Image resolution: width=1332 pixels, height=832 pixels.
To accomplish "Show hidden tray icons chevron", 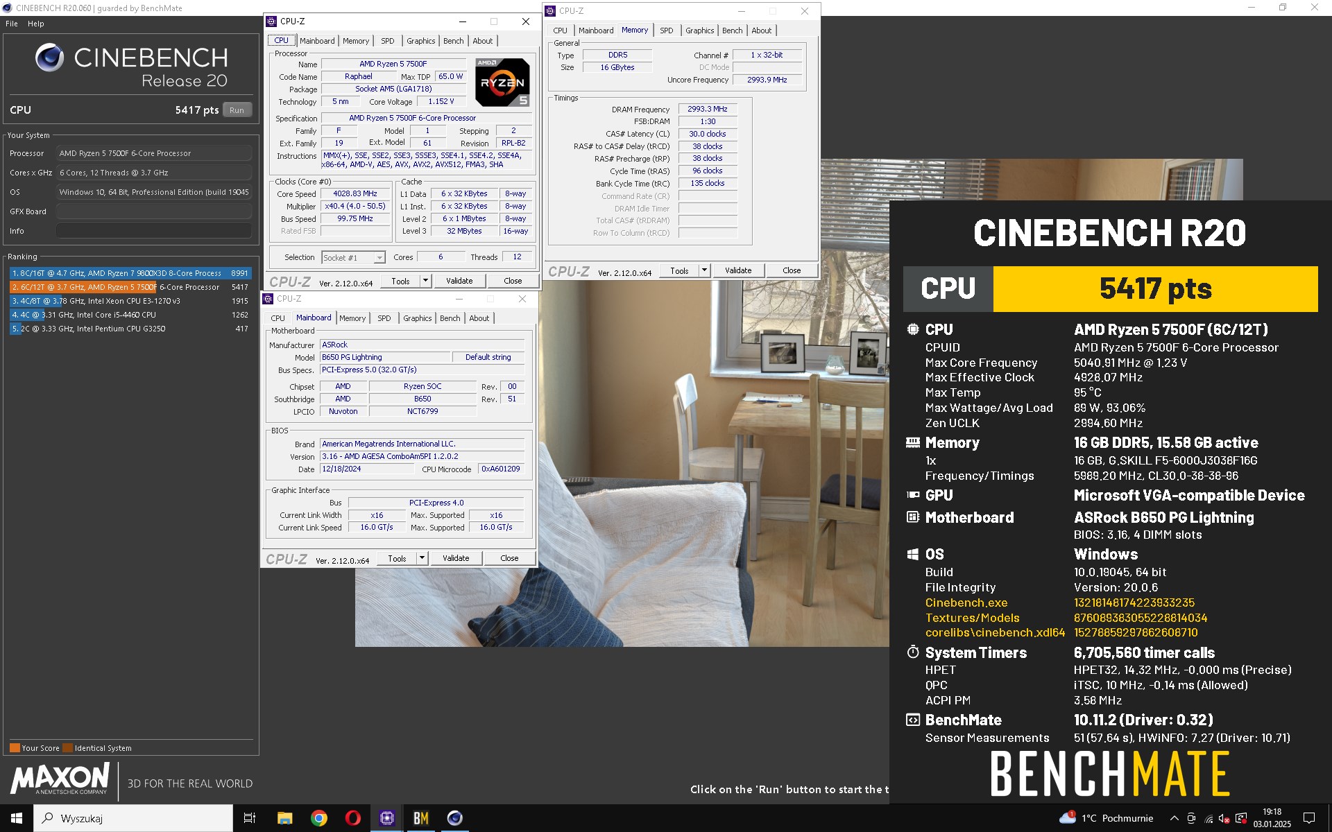I will click(x=1174, y=818).
